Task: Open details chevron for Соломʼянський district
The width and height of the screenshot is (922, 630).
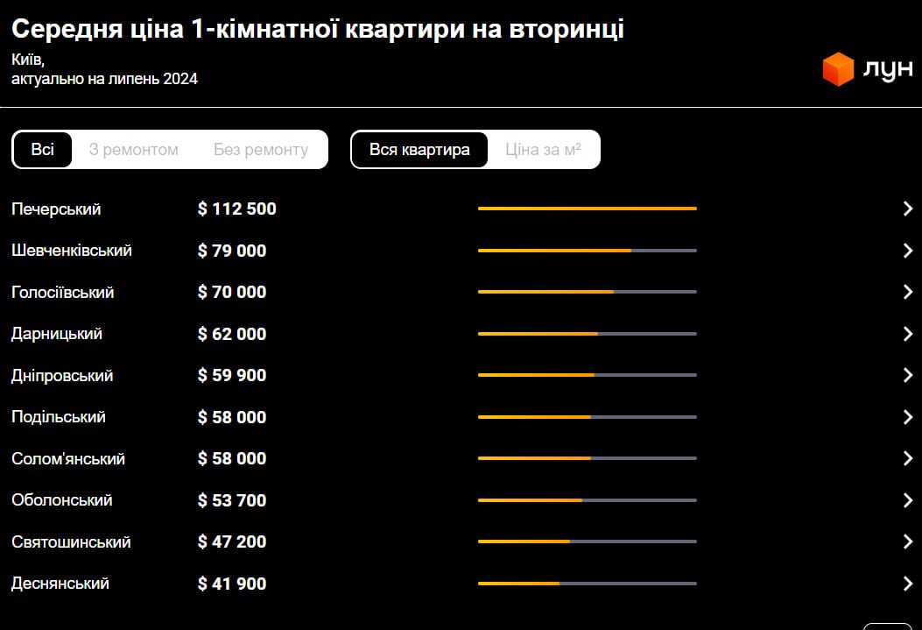Action: [x=908, y=458]
